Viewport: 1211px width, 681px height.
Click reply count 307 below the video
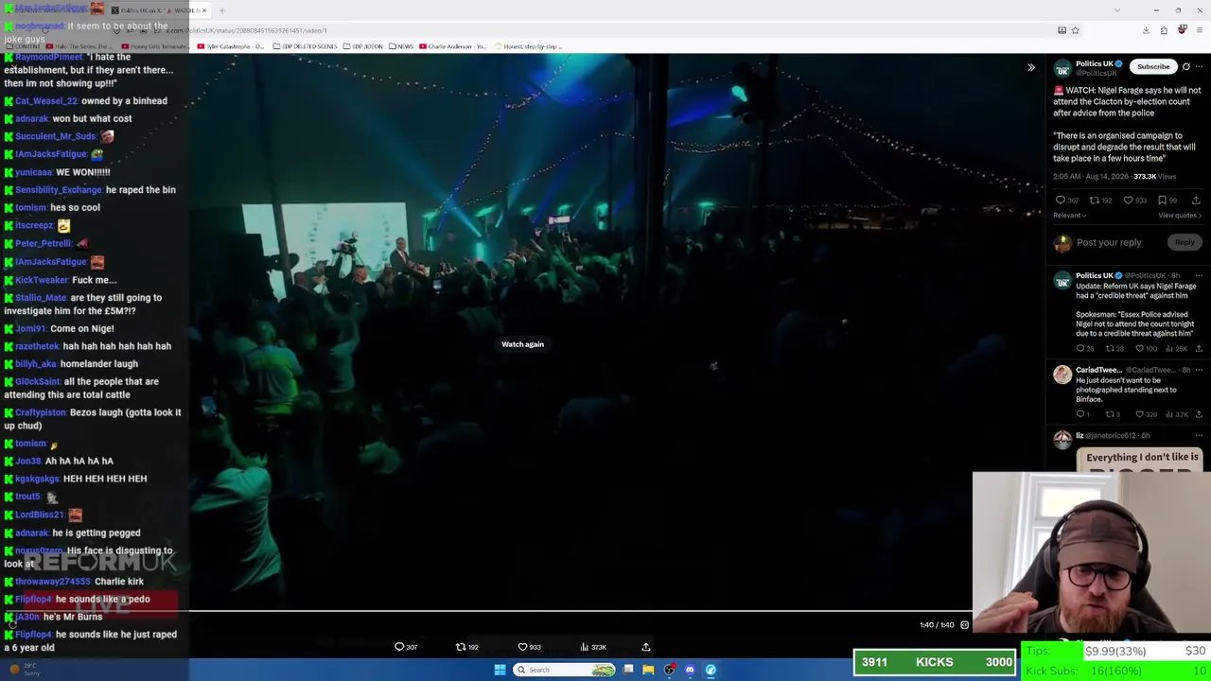pyautogui.click(x=406, y=647)
